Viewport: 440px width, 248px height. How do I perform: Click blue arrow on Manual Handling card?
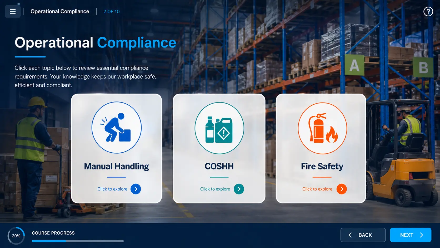[136, 189]
